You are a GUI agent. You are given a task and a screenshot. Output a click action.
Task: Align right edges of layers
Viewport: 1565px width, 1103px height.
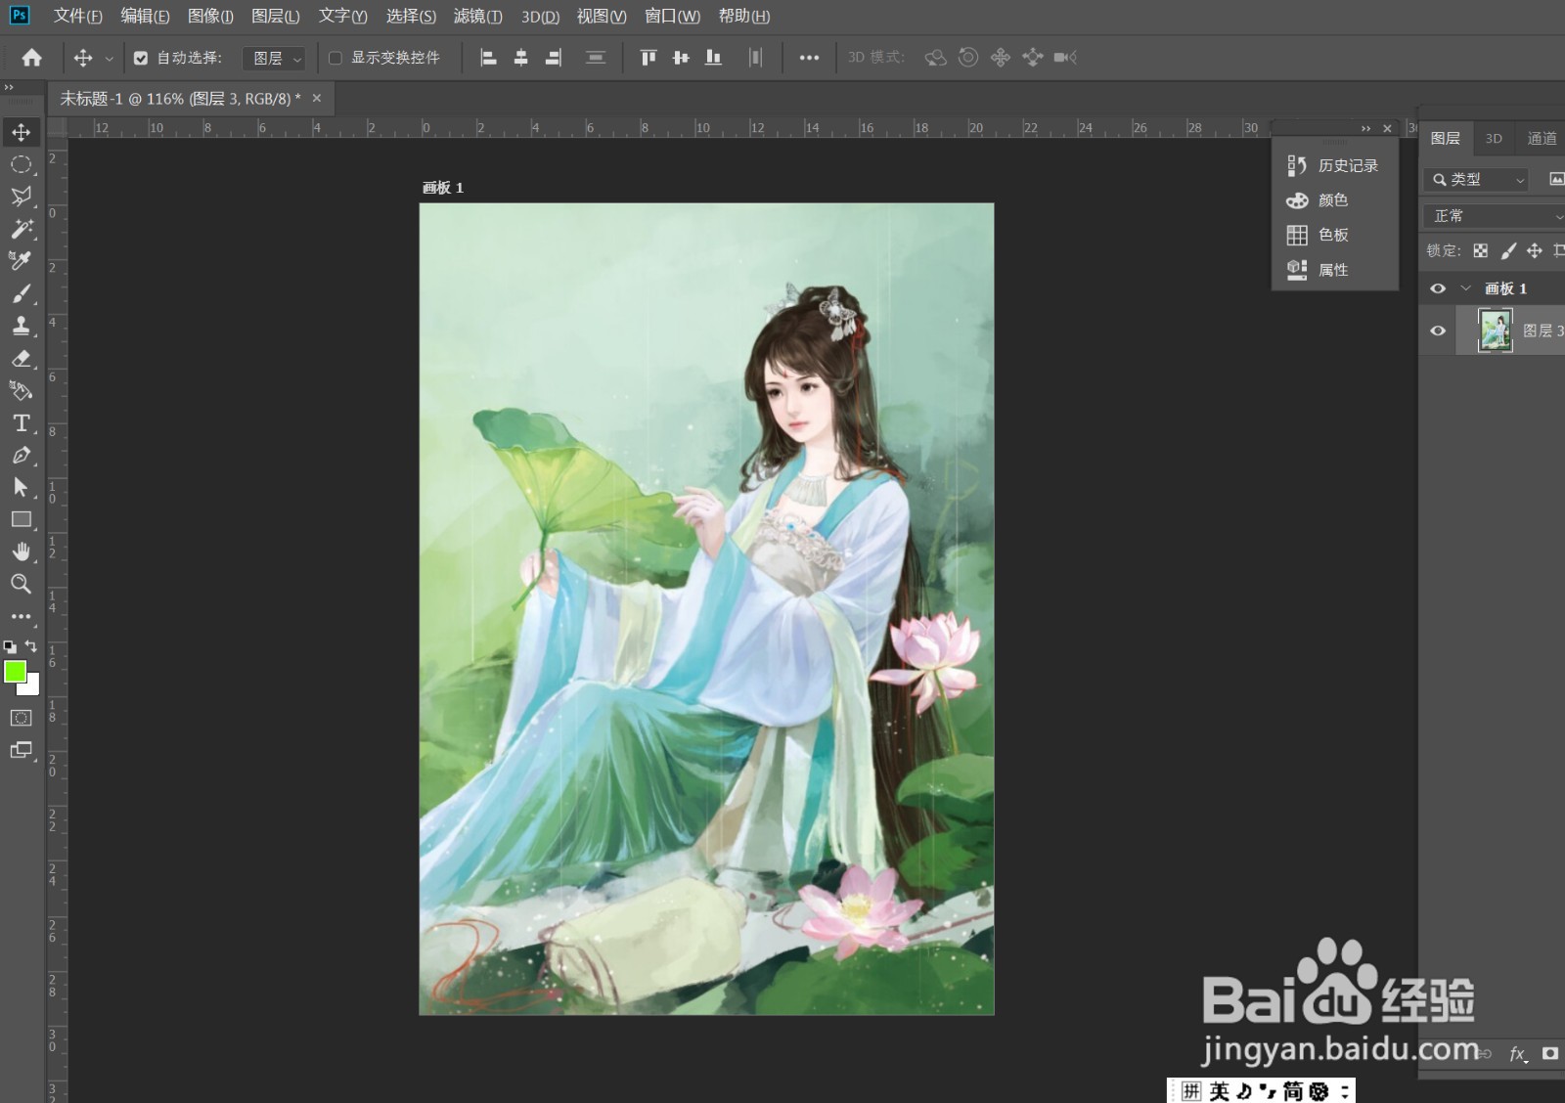click(554, 58)
